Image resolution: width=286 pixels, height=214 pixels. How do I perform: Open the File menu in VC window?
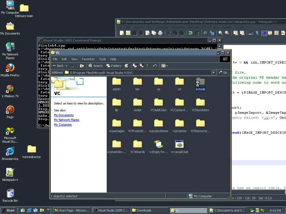click(55, 59)
